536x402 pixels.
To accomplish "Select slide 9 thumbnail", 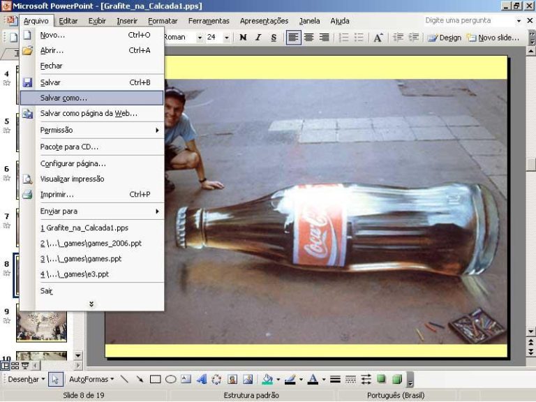I will pyautogui.click(x=41, y=326).
